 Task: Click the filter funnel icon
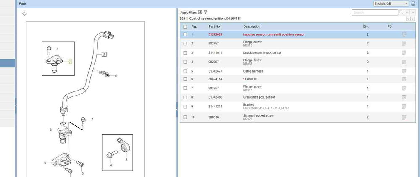coord(206,12)
